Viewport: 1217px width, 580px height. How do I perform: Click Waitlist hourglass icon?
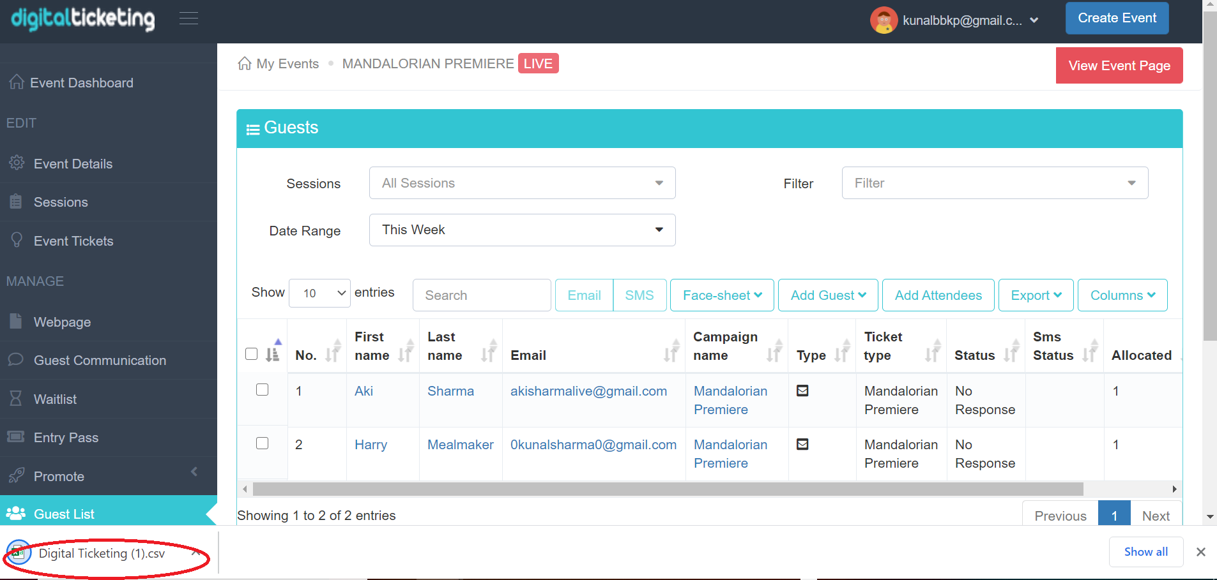16,398
